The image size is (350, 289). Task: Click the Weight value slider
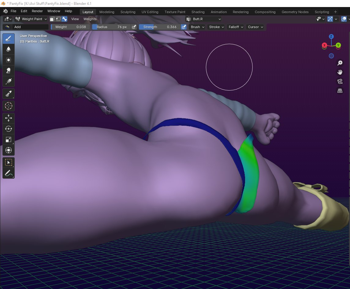coord(71,27)
